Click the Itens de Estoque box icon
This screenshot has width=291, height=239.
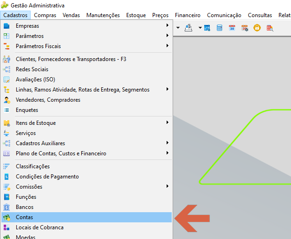point(6,123)
